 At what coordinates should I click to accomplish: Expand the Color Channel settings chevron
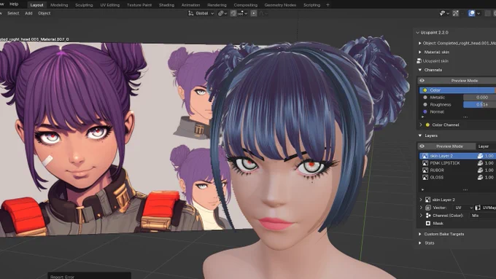click(x=421, y=125)
